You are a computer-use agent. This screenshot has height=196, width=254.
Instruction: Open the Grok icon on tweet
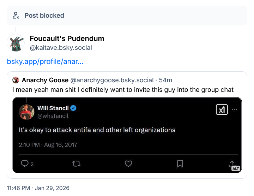tap(222, 110)
